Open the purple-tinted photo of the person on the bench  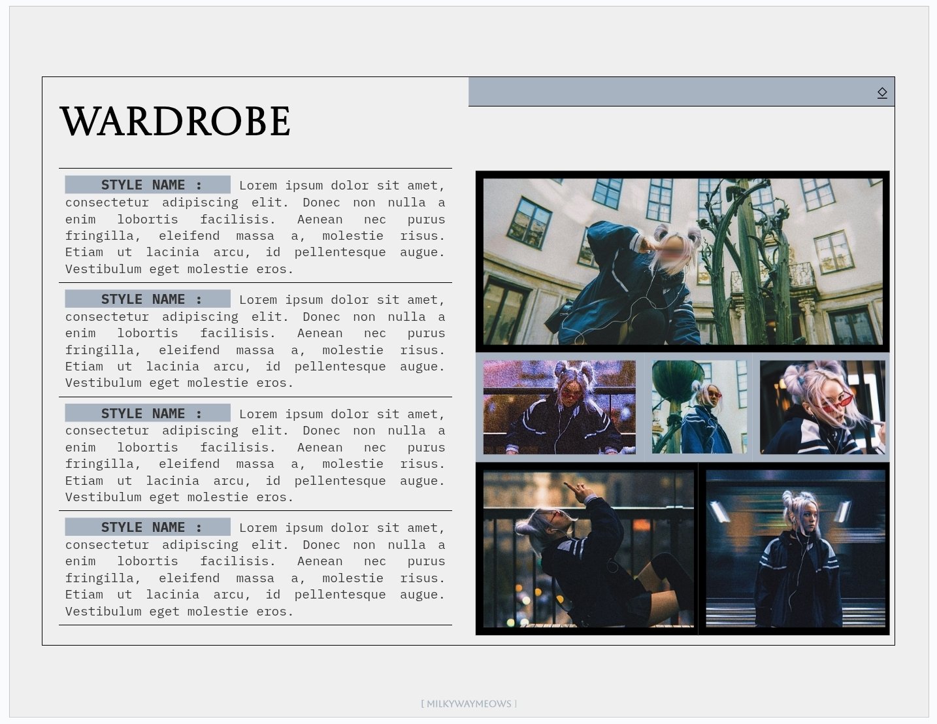559,407
